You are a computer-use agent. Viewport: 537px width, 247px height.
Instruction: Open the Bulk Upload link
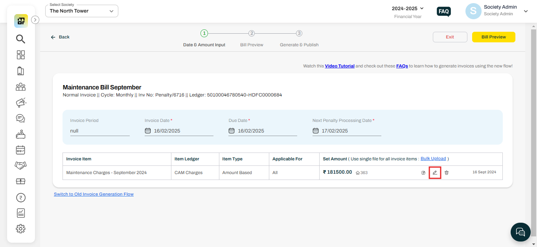click(x=433, y=158)
